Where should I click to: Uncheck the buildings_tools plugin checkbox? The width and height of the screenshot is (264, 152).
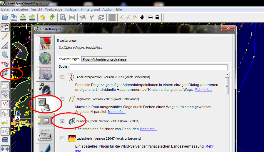62,121
